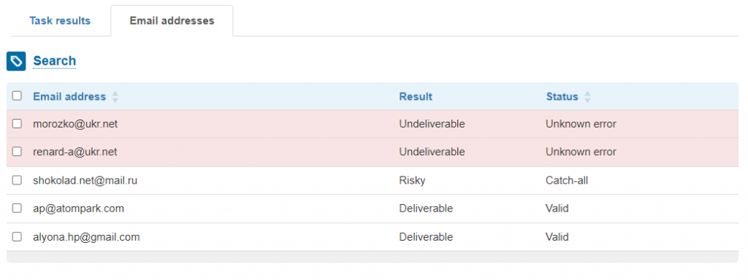Click the Email address sort arrows icon
This screenshot has height=280, width=748.
click(115, 97)
